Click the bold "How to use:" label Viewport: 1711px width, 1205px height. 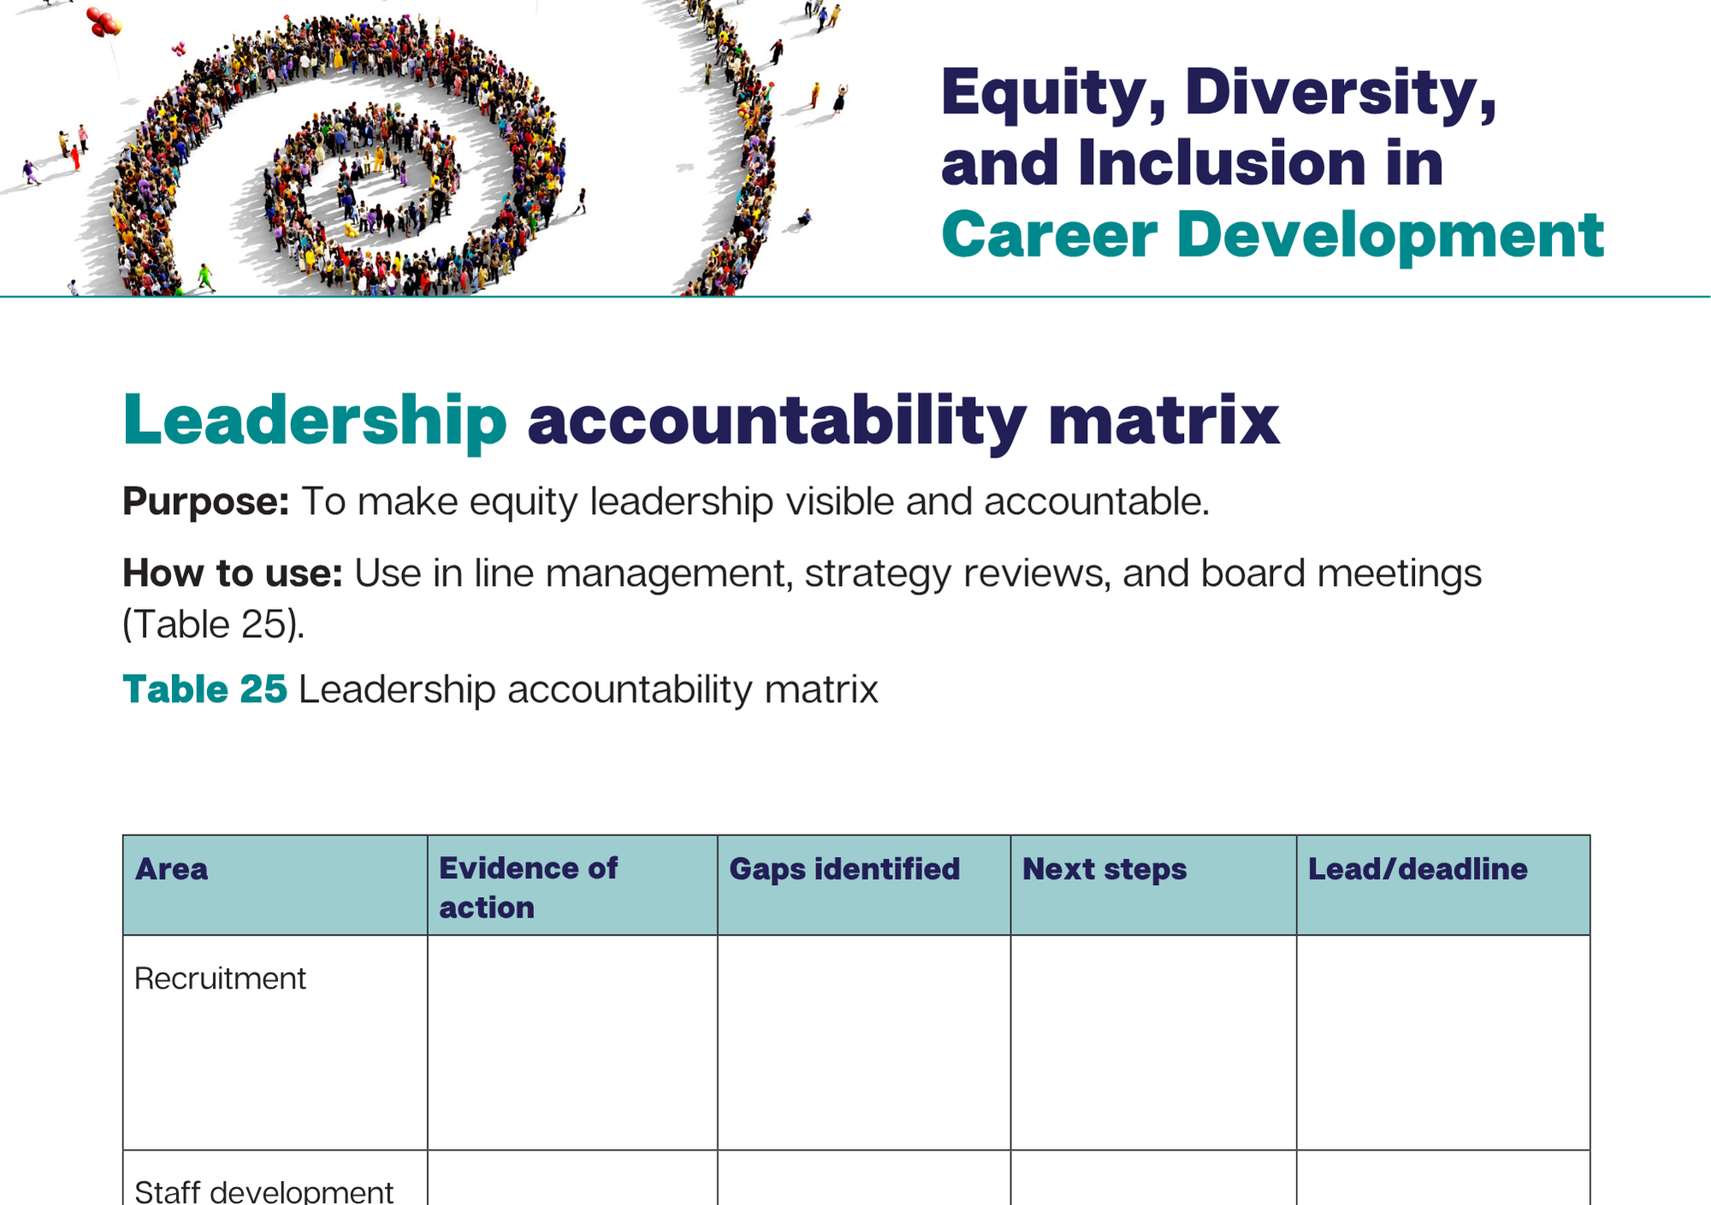pyautogui.click(x=232, y=574)
